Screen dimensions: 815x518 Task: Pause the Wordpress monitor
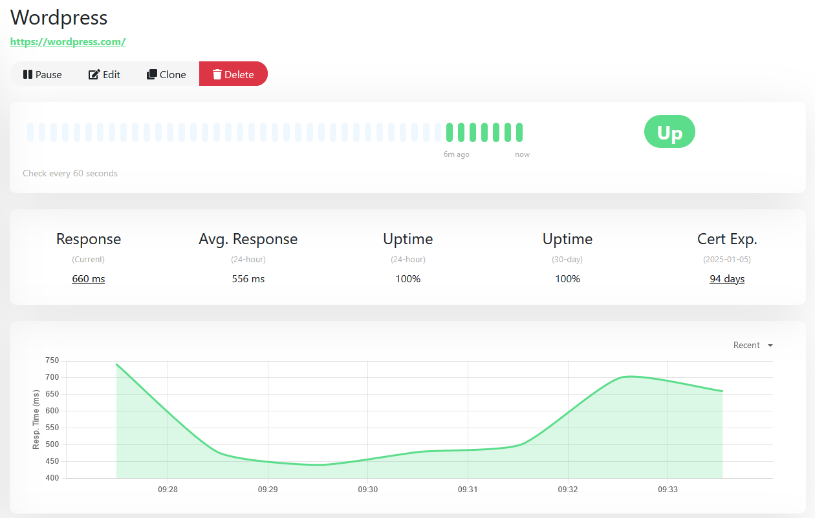[x=42, y=74]
